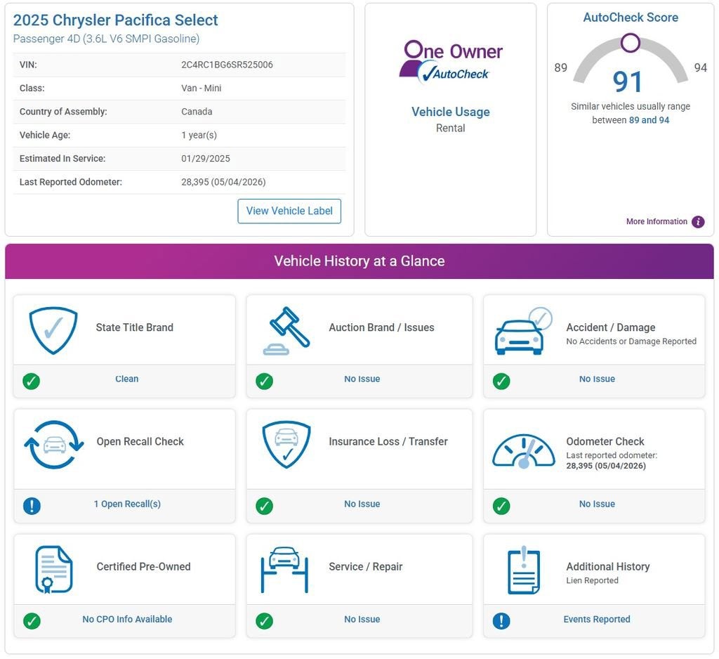Image resolution: width=719 pixels, height=659 pixels.
Task: Select the State Title Brand shield icon
Action: pos(53,330)
